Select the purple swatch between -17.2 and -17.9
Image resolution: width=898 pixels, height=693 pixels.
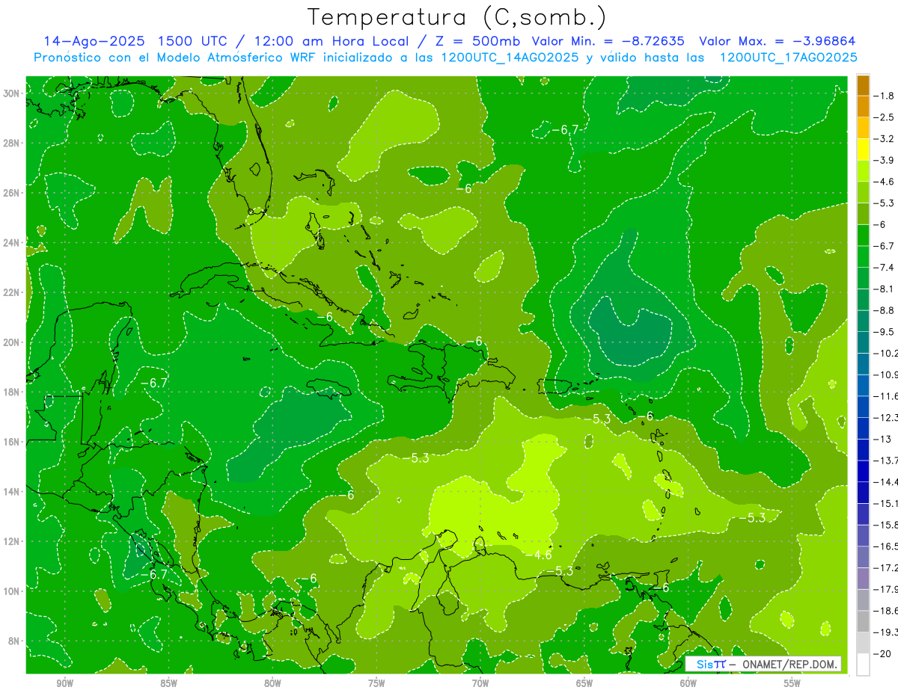[863, 578]
